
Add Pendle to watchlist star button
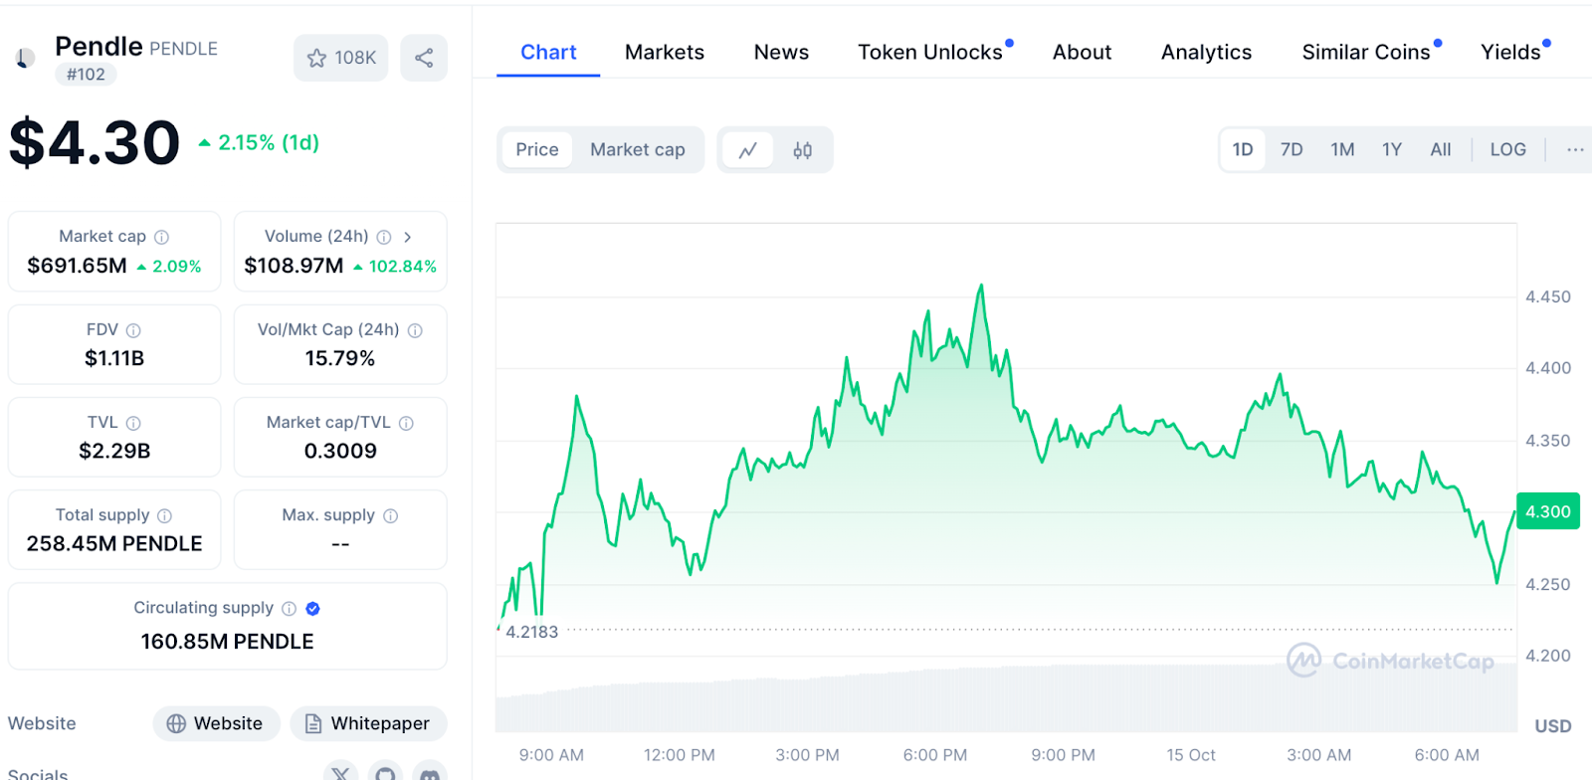coord(340,58)
